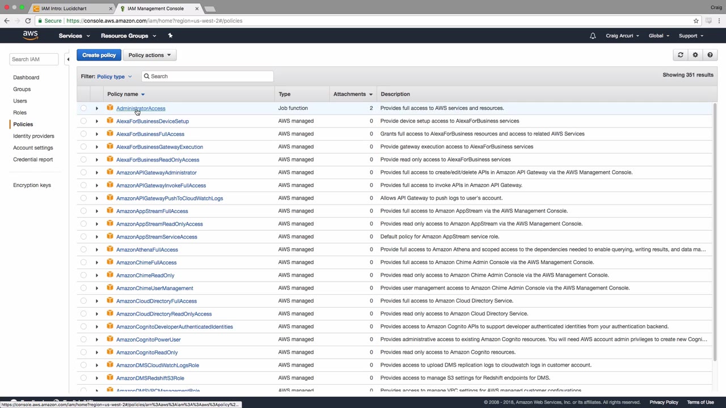Click the browser back arrow

pos(7,21)
